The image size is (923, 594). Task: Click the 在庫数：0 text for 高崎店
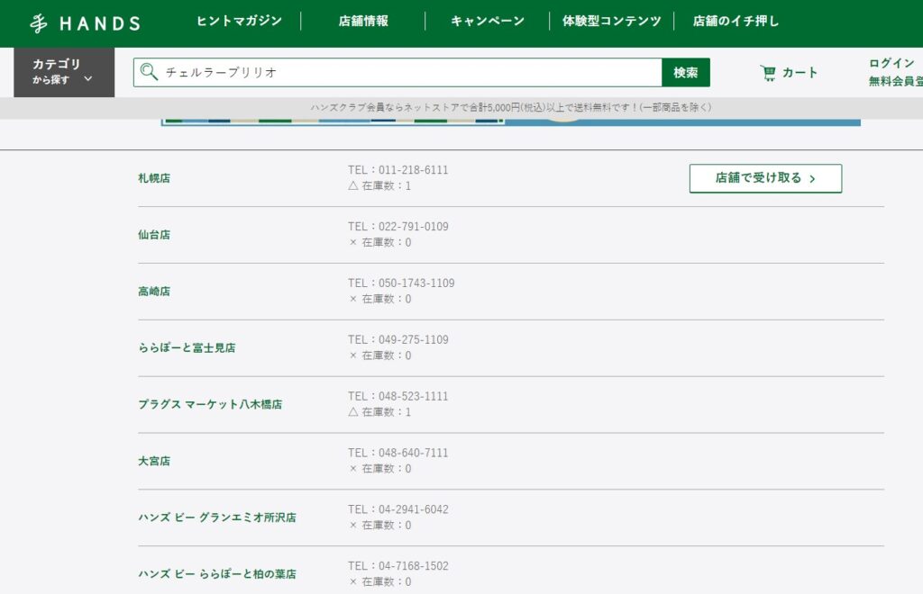coord(386,299)
